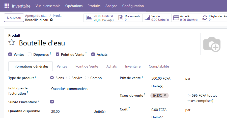227x118 pixels.
Task: Click help mark next to Prix de vente
Action: 142,77
